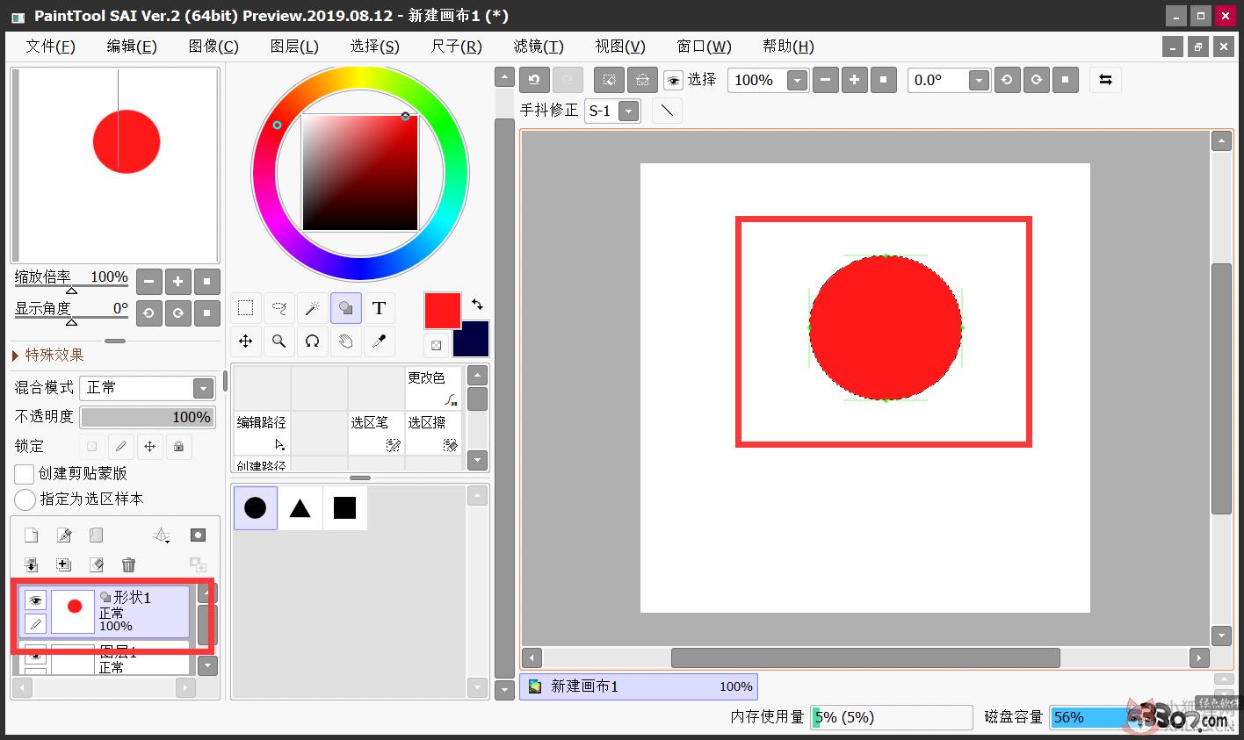Screen dimensions: 1244x740
Task: Zoom out navigator with minus button
Action: point(149,282)
